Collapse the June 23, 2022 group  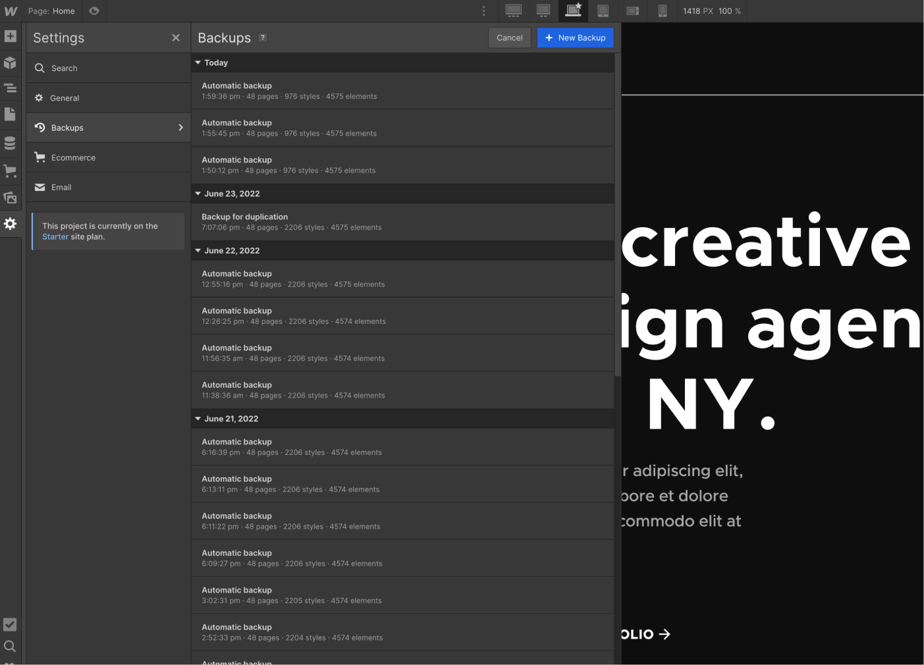pos(198,194)
